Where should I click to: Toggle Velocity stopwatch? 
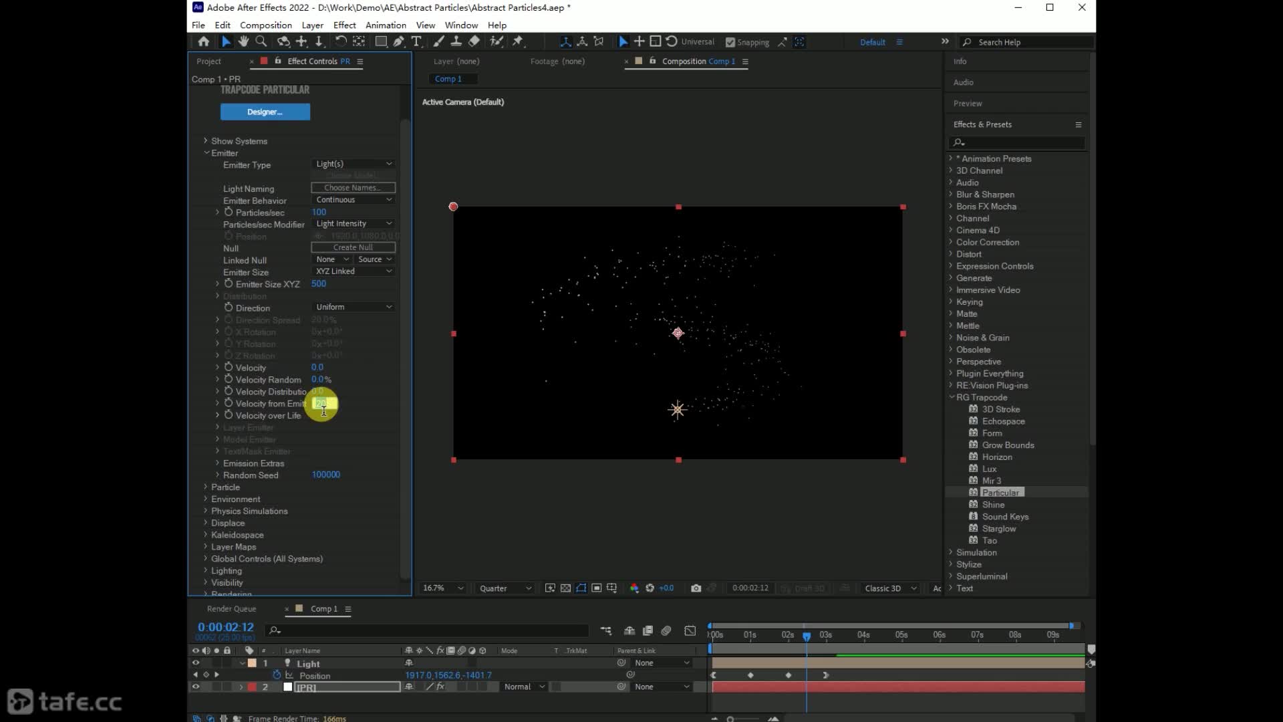(229, 367)
